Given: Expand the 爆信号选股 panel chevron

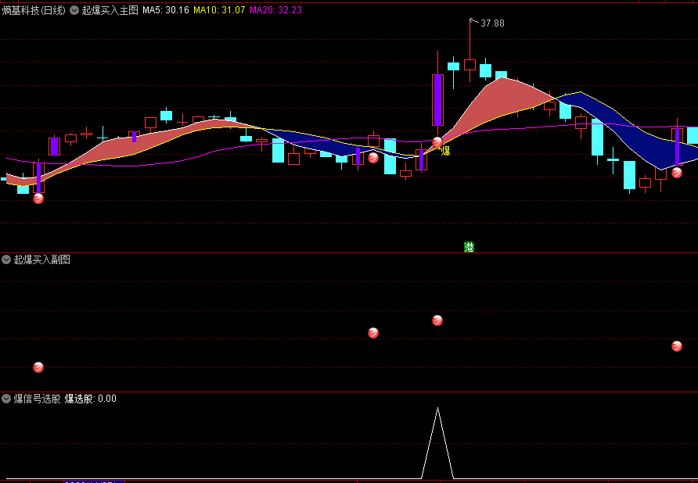Looking at the screenshot, I should click(x=6, y=399).
